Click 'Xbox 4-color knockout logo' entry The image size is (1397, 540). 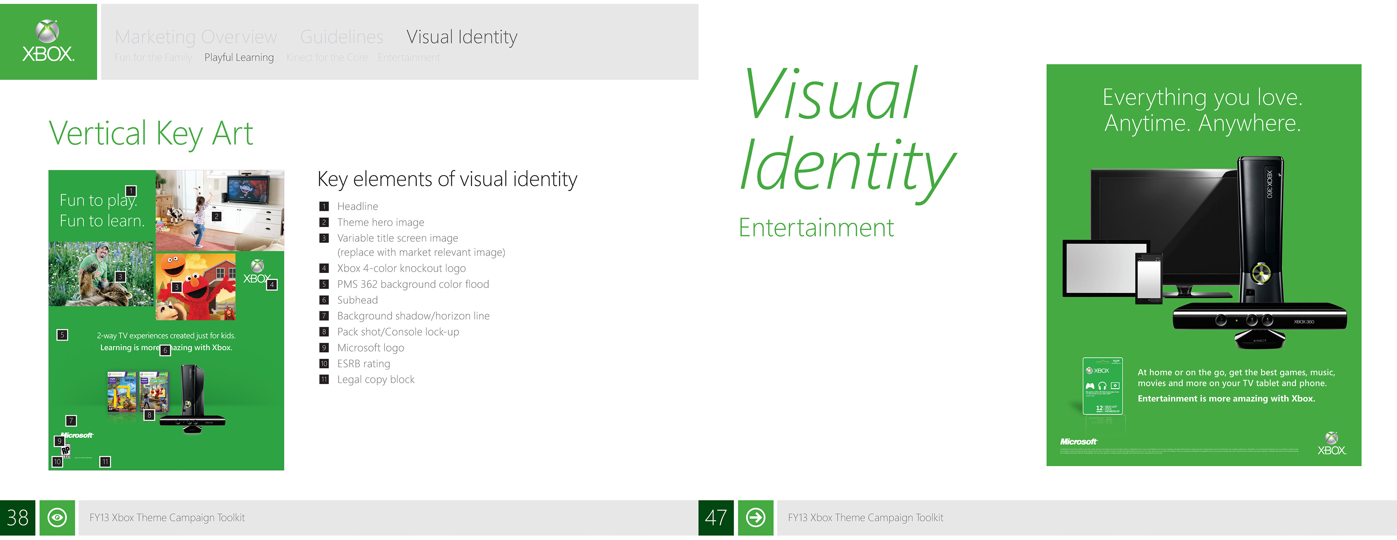click(x=401, y=269)
